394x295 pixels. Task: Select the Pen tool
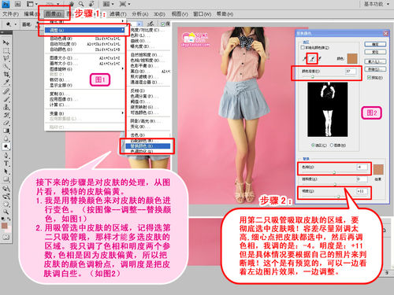pyautogui.click(x=6, y=156)
